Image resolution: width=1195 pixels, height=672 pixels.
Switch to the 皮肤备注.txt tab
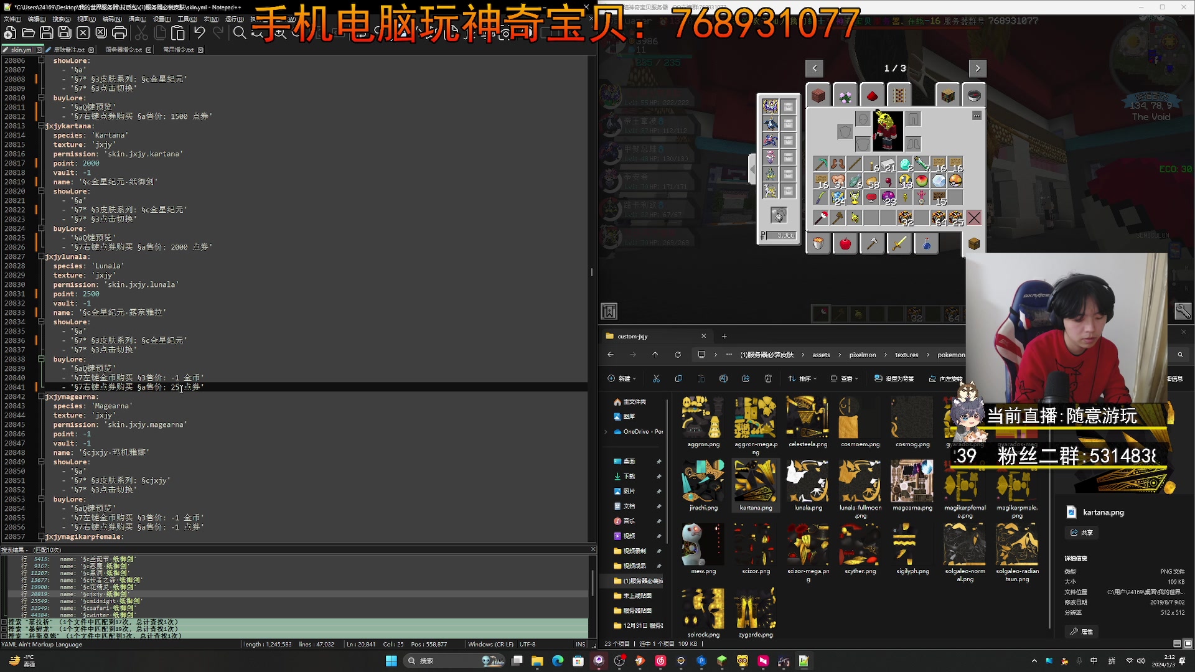pyautogui.click(x=69, y=50)
